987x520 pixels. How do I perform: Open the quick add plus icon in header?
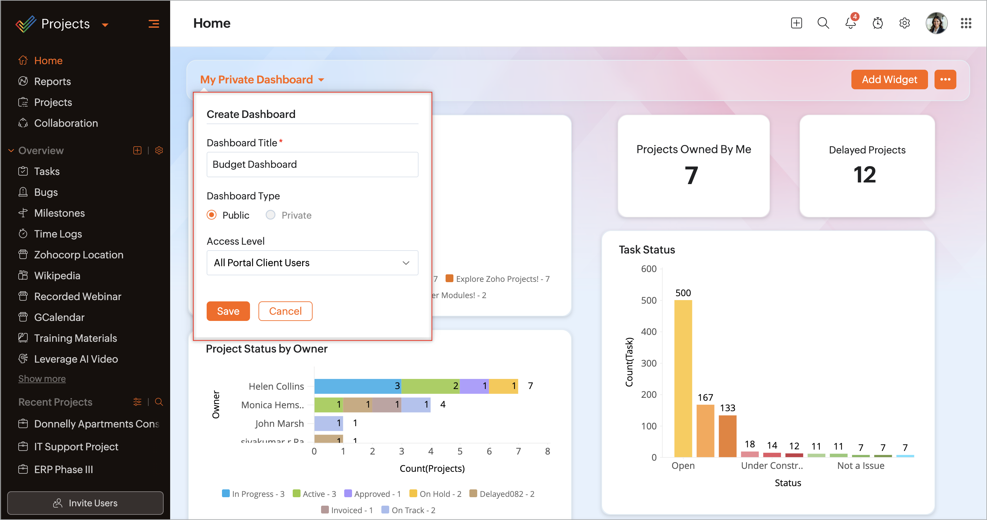click(x=796, y=23)
